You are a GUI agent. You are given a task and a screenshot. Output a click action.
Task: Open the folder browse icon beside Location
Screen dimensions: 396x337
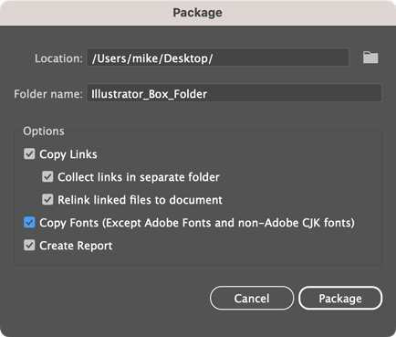pyautogui.click(x=370, y=58)
